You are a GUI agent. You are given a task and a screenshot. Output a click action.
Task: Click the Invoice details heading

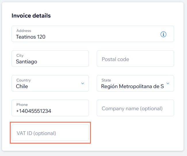31,16
